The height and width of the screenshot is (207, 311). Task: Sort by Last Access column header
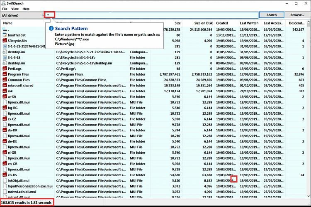[274, 23]
